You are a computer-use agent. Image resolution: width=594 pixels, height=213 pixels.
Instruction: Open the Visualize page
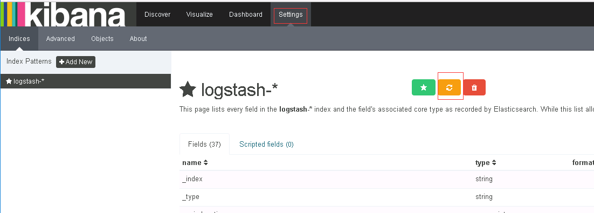coord(199,15)
